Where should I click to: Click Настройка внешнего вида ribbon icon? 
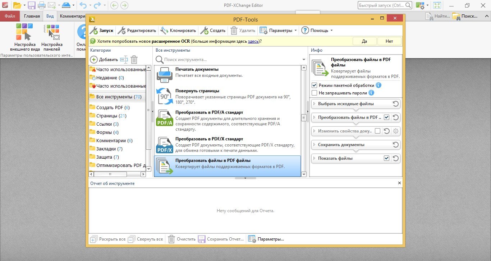pos(24,33)
